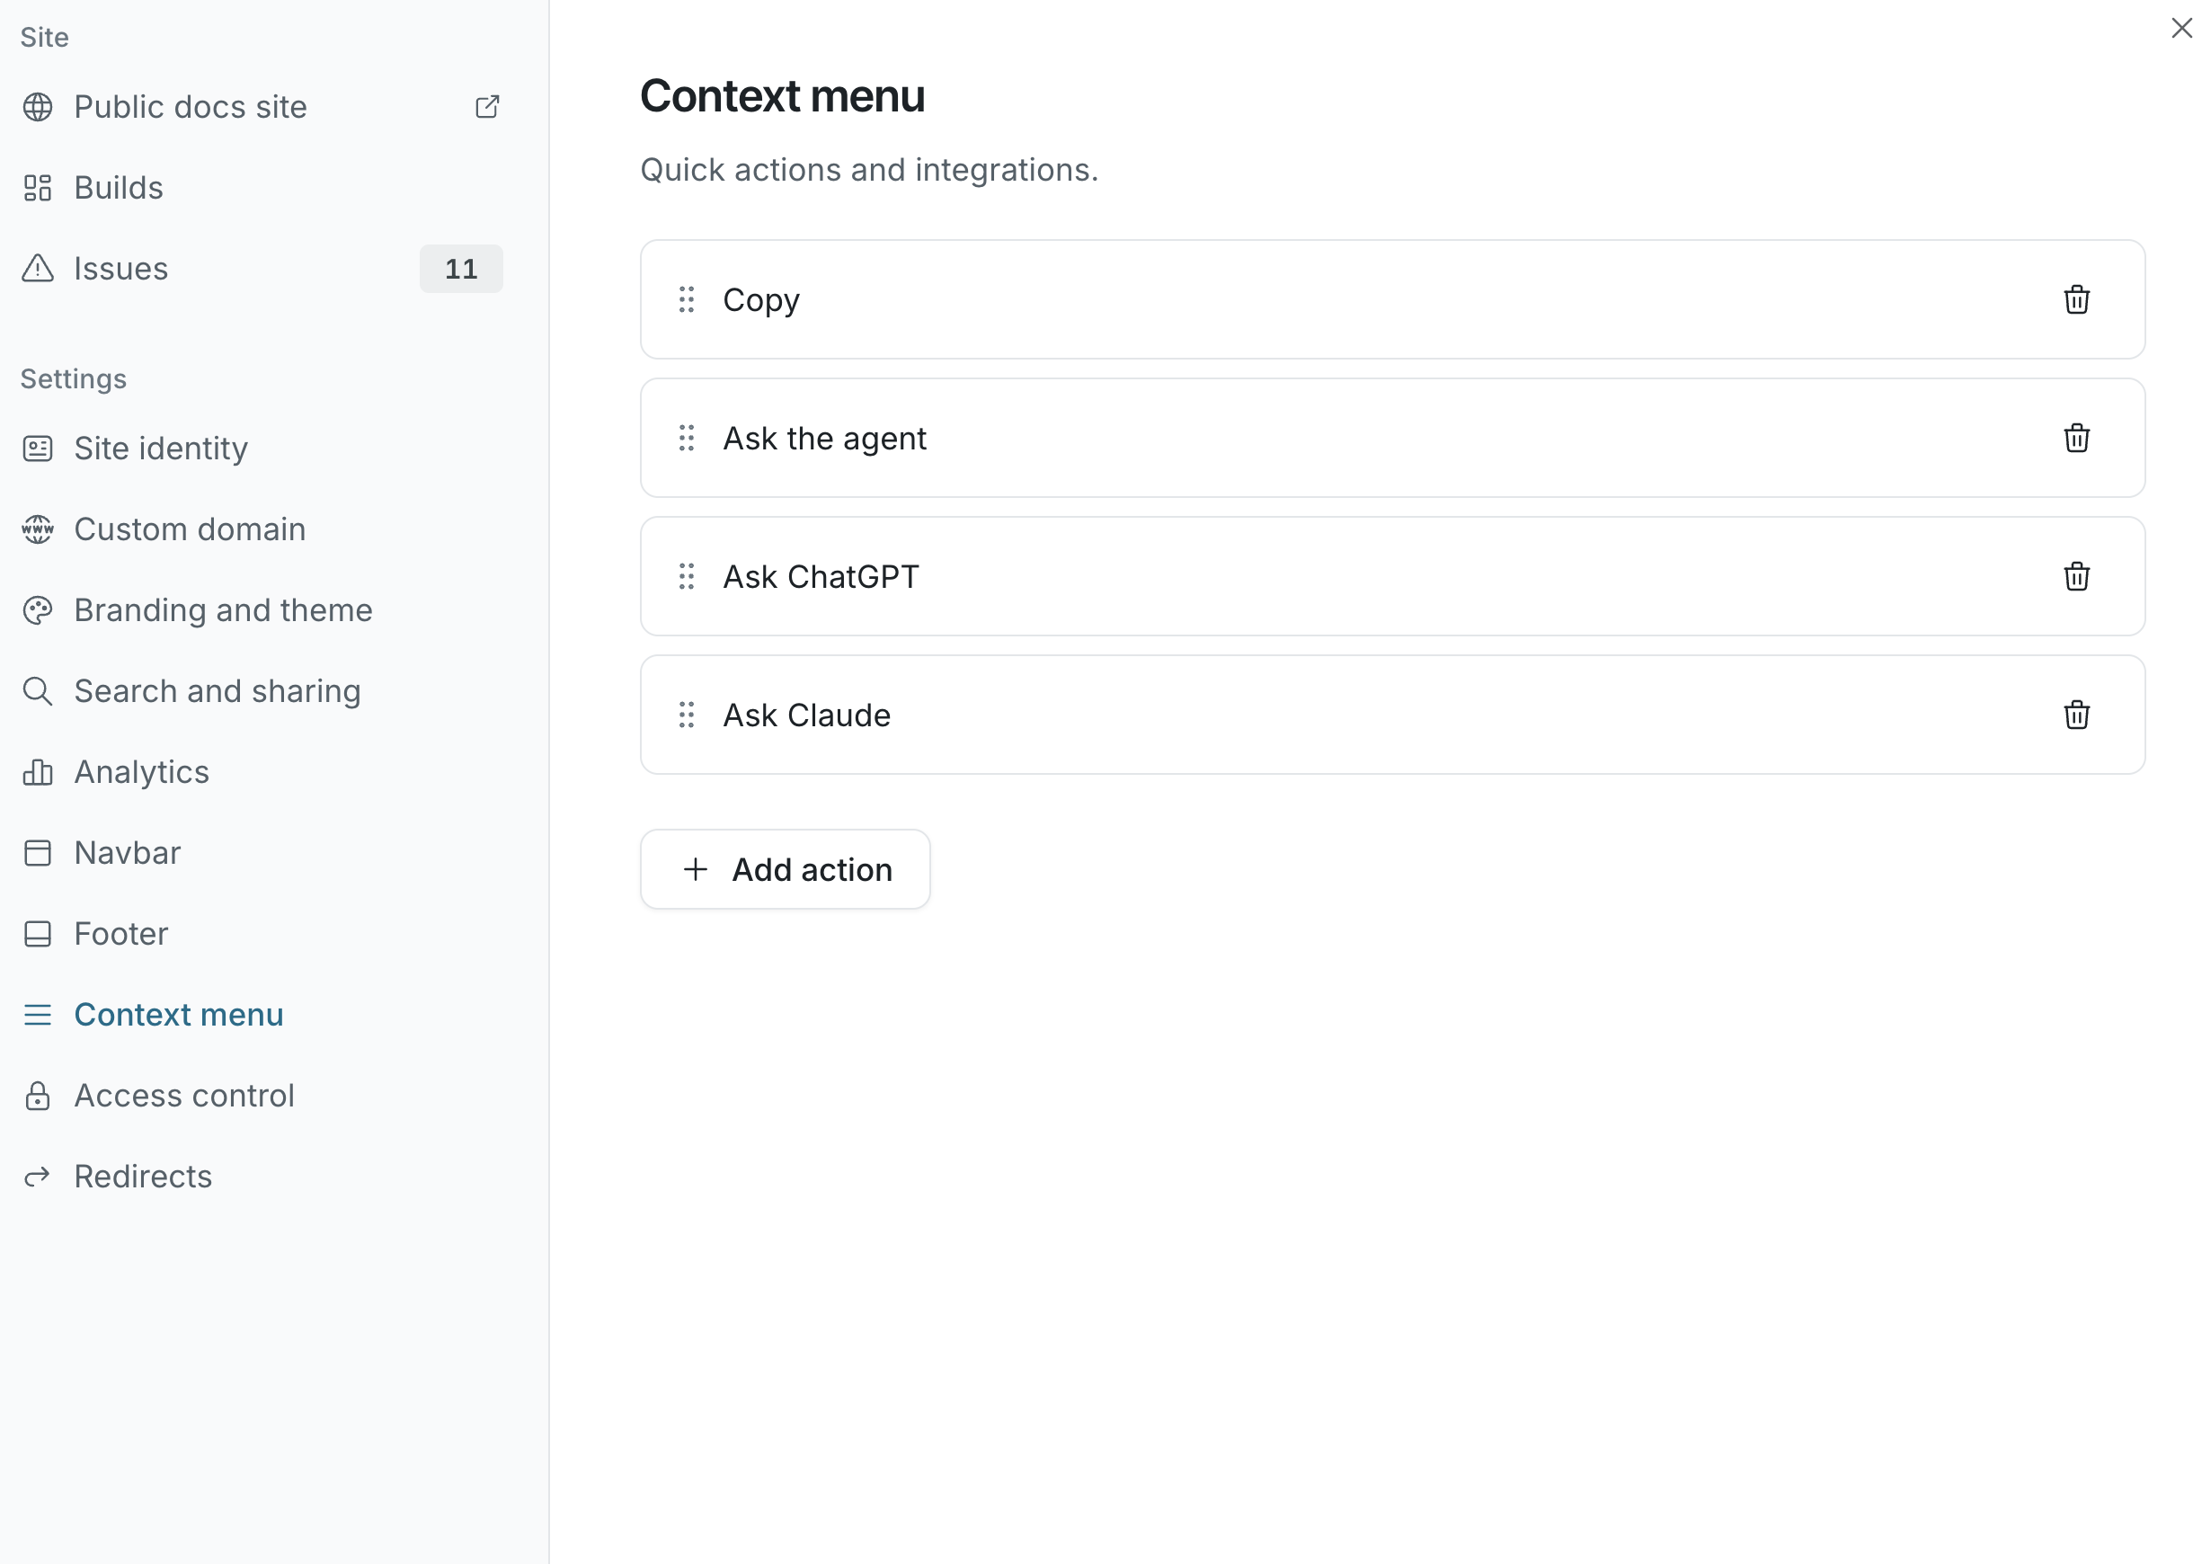Viewport: 2211px width, 1564px height.
Task: Delete the Copy action with its trash icon
Action: click(x=2076, y=299)
